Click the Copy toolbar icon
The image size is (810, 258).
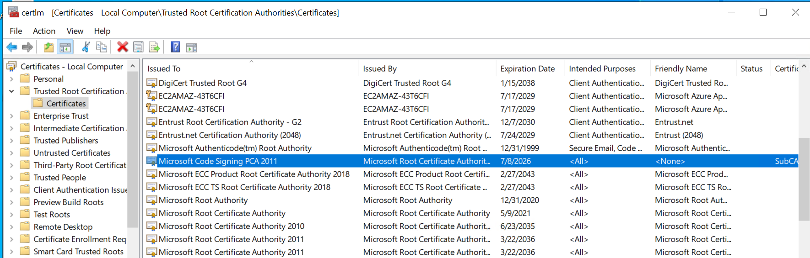point(102,47)
